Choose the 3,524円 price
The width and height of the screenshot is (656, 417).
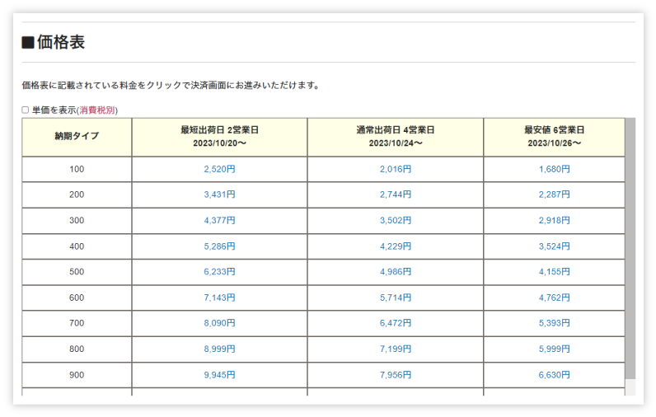555,246
